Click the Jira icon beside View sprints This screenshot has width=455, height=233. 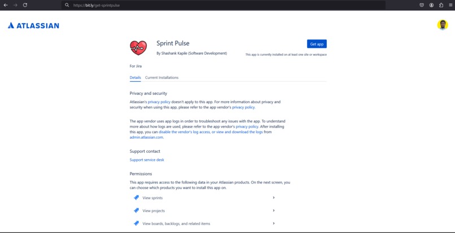[136, 197]
